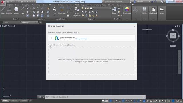This screenshot has height=103, width=183.
Task: Open the Manage ribbon tab
Action: [52, 5]
